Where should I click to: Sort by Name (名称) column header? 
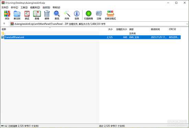[x=4, y=29]
